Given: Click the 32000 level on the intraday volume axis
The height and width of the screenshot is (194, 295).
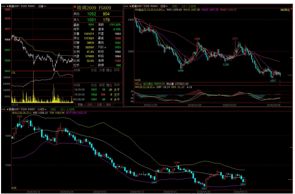Looking at the screenshot, I should pyautogui.click(x=7, y=77).
